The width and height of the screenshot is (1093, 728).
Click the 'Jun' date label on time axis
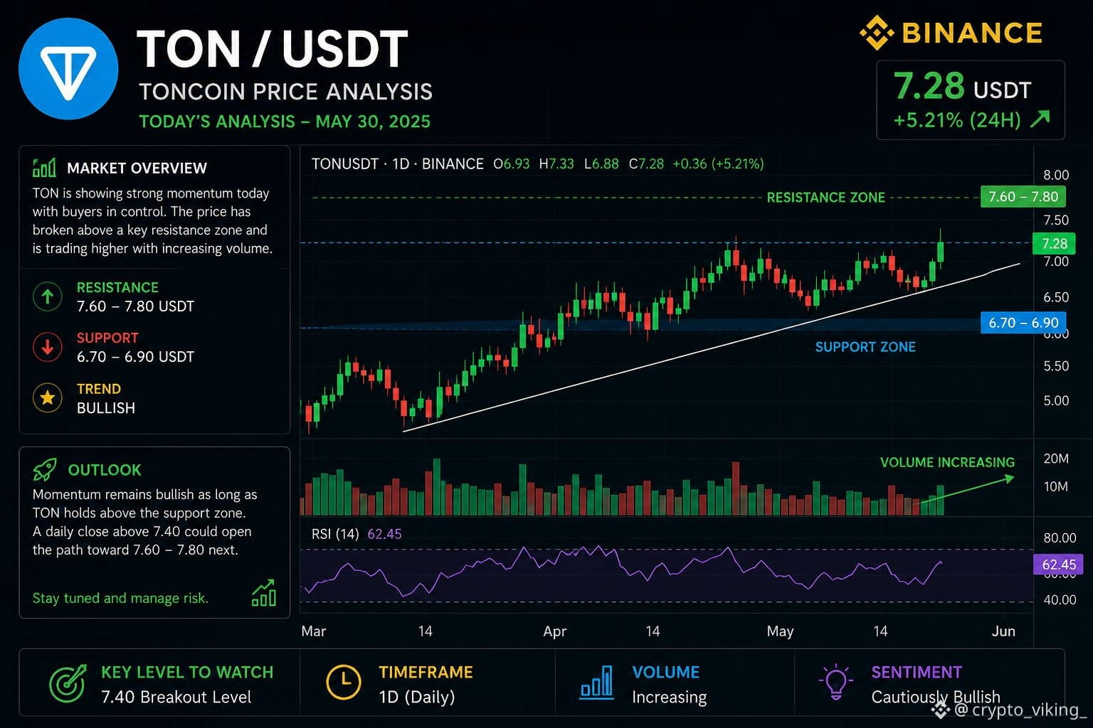click(x=1003, y=631)
